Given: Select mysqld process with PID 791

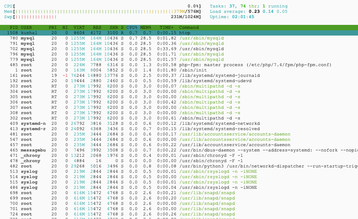Looking at the screenshot, I should [x=179, y=43].
